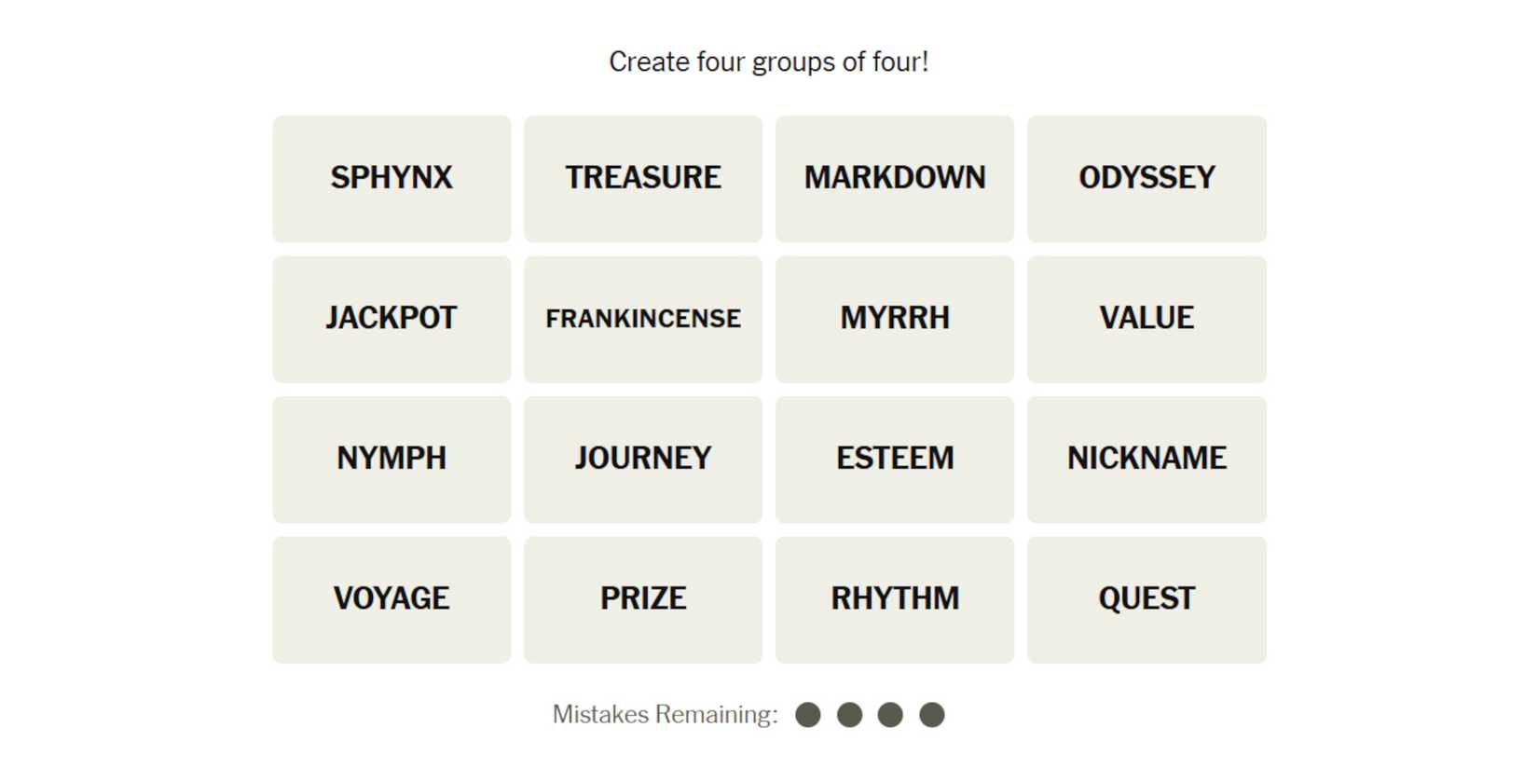Screen dimensions: 1538x769
Task: Select the ESTEEM tile
Action: tap(895, 459)
